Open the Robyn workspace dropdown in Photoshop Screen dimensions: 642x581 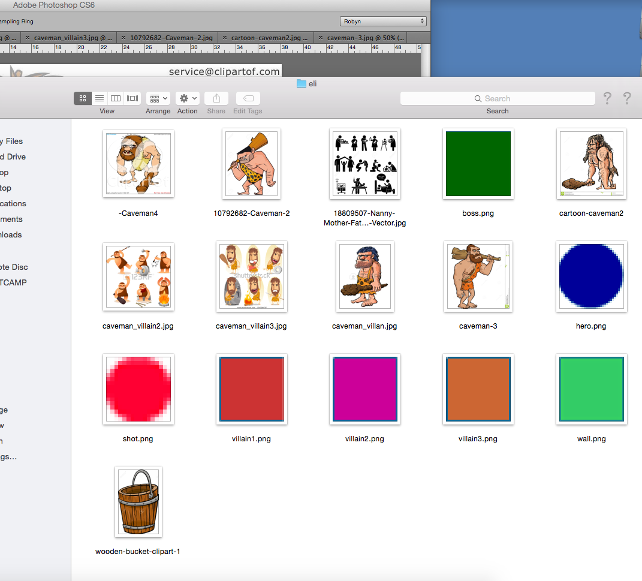click(384, 21)
